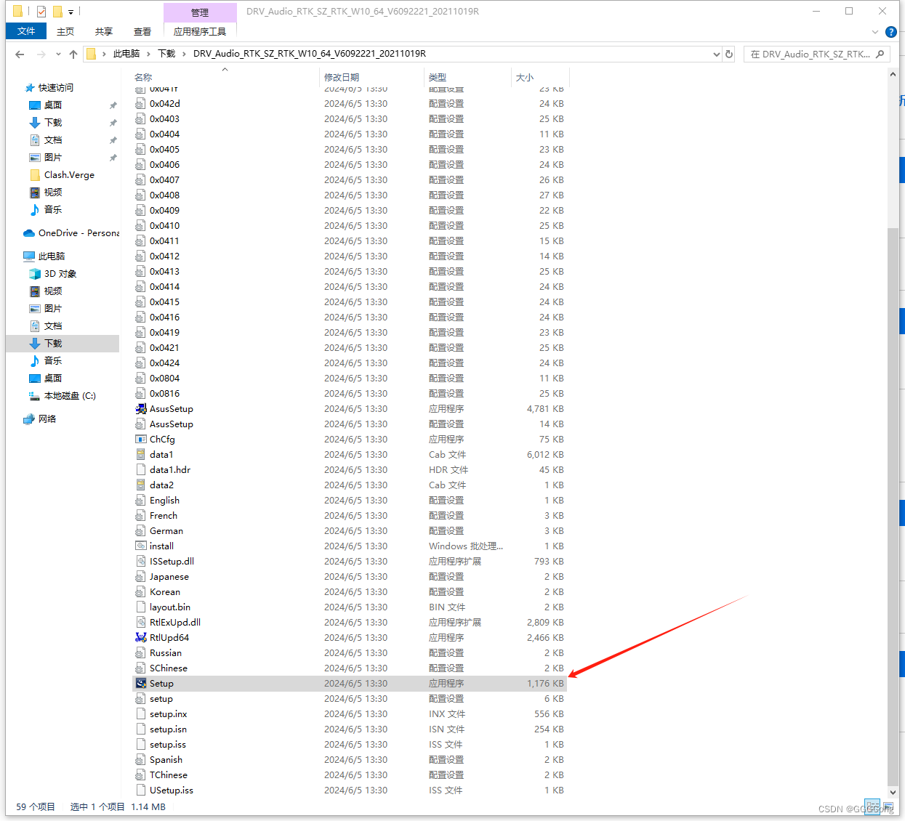This screenshot has width=905, height=821.
Task: Switch to the 查看 ribbon tab
Action: click(142, 31)
